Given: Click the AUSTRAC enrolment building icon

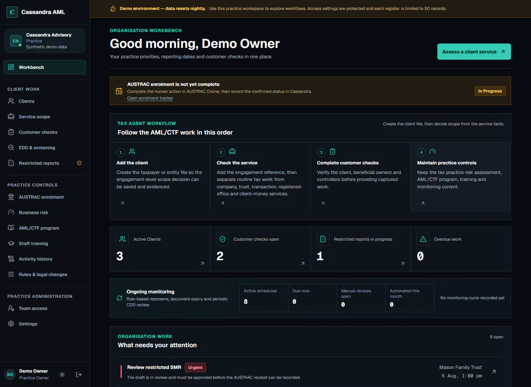Looking at the screenshot, I should [x=11, y=197].
